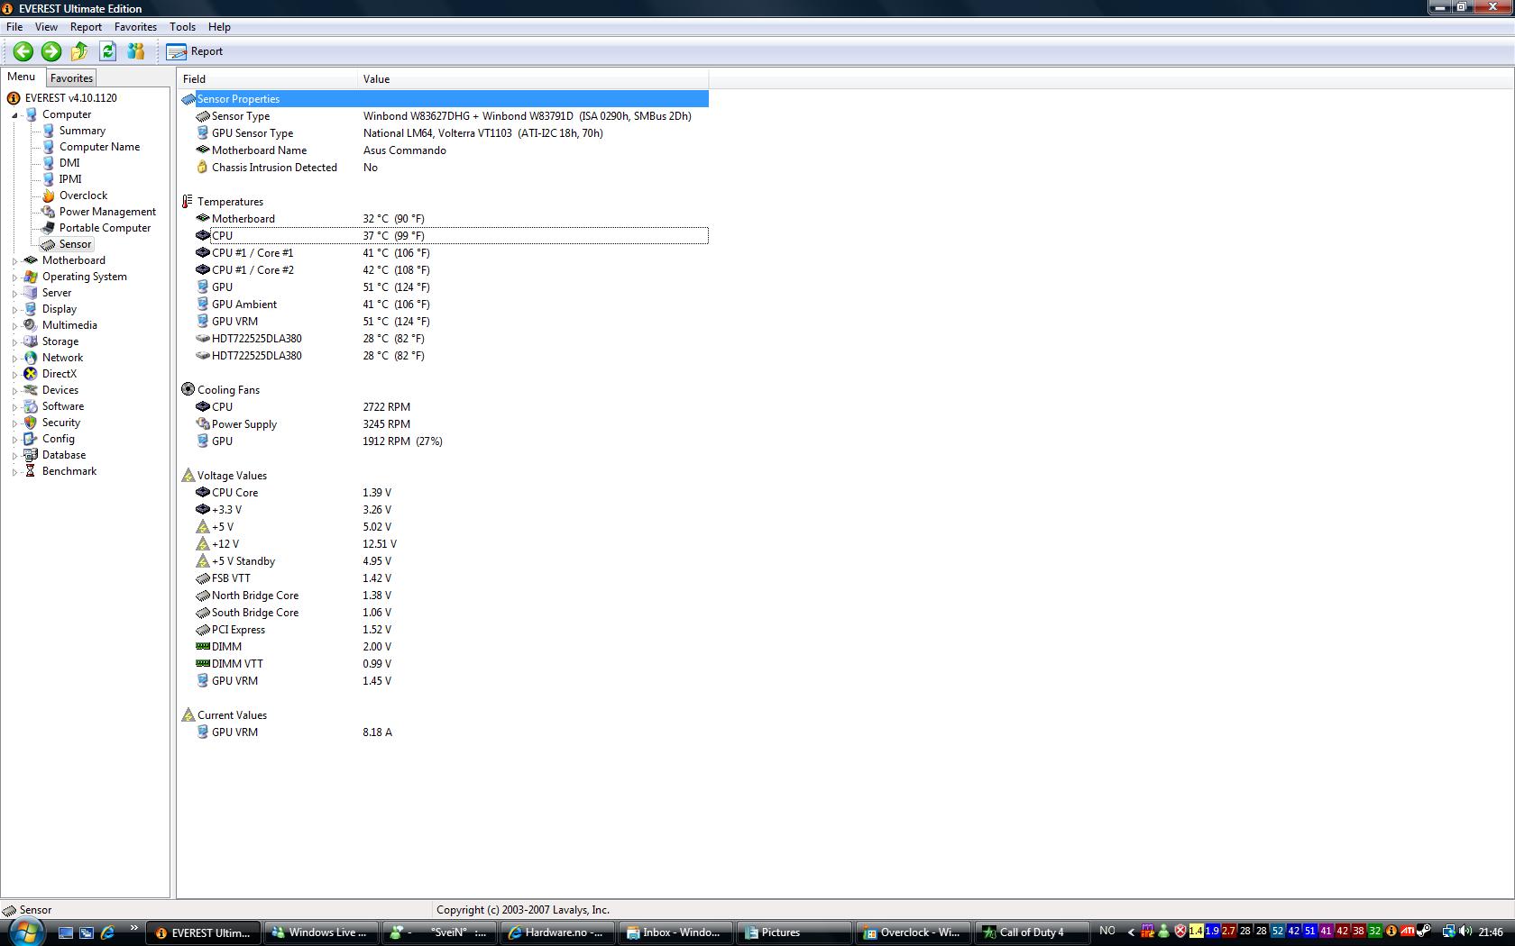
Task: Open the Report toolbar button
Action: [195, 51]
